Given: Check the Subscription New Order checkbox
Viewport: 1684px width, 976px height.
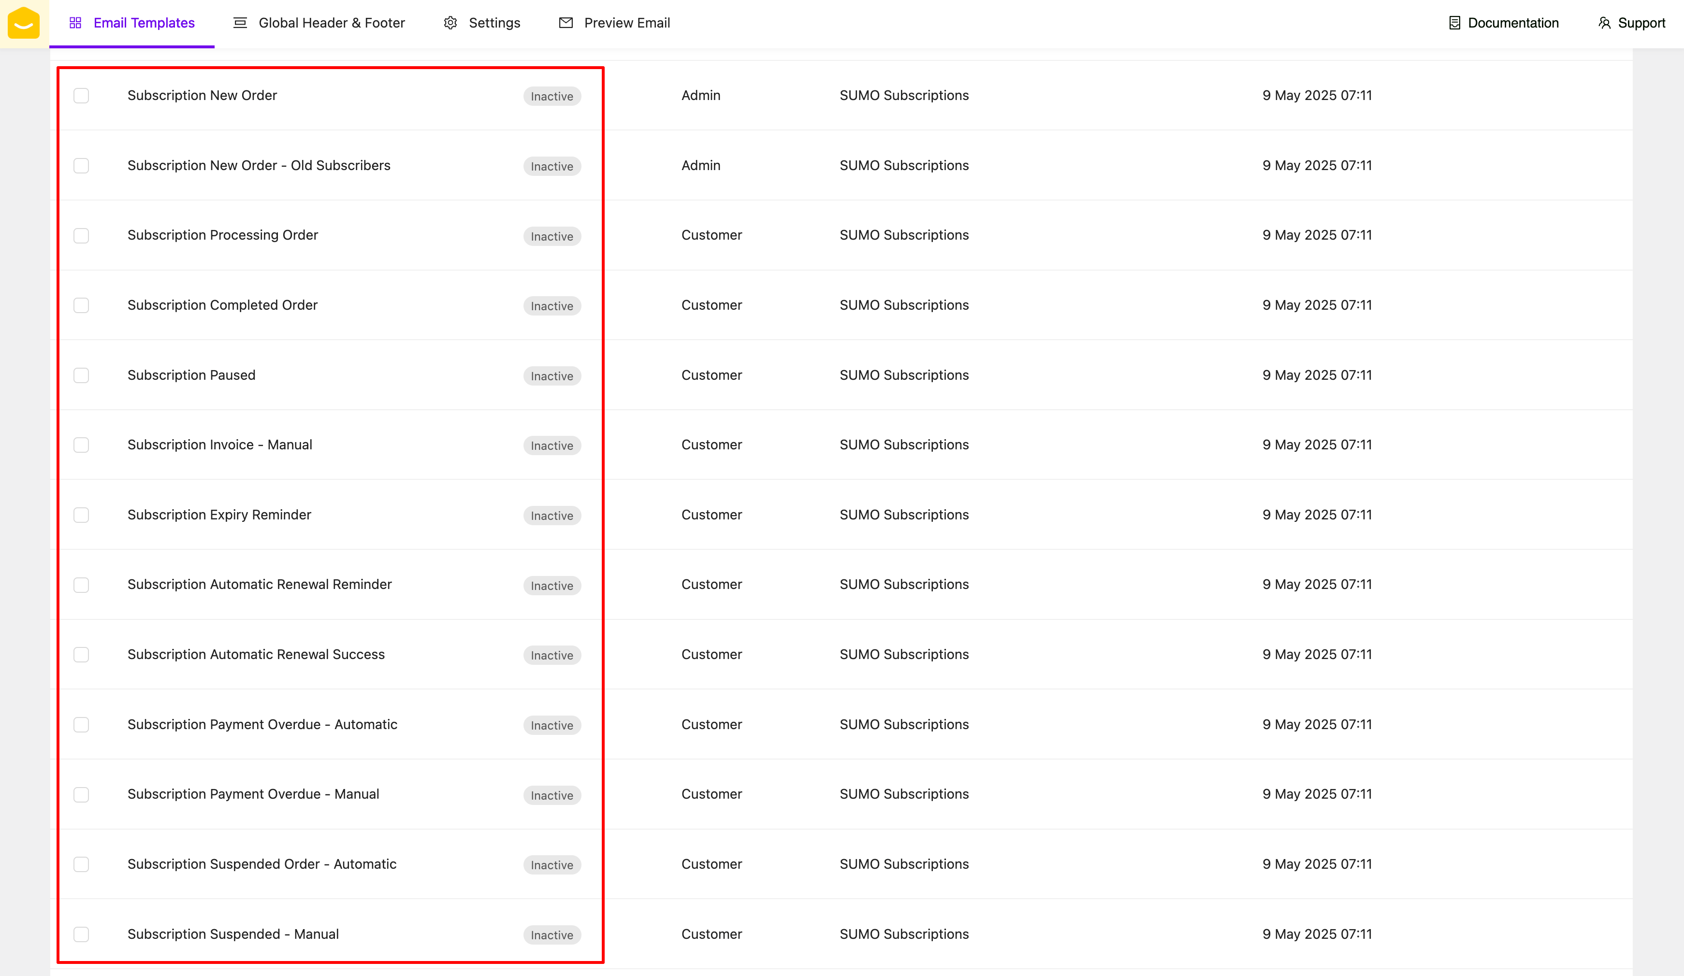Looking at the screenshot, I should pos(82,96).
